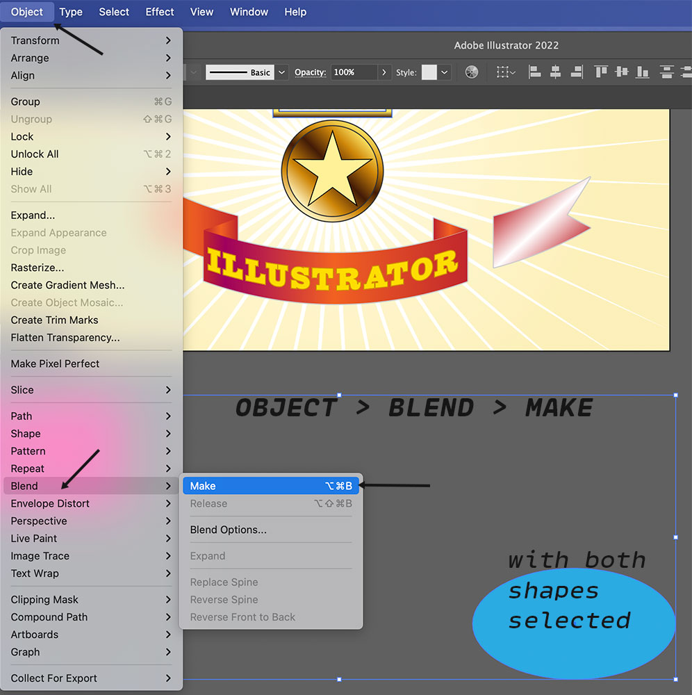Open the Basic brush definition dropdown
Image resolution: width=692 pixels, height=695 pixels.
[x=281, y=72]
